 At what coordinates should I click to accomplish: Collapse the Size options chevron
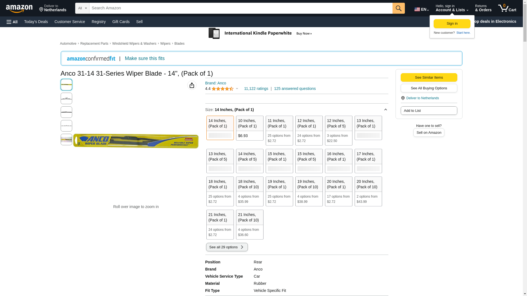click(385, 110)
